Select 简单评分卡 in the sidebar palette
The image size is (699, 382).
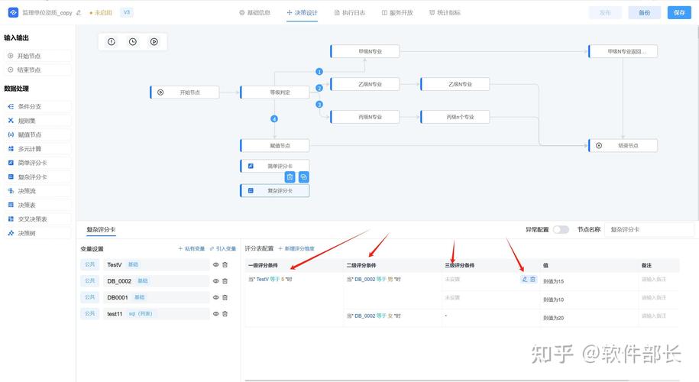pos(38,163)
